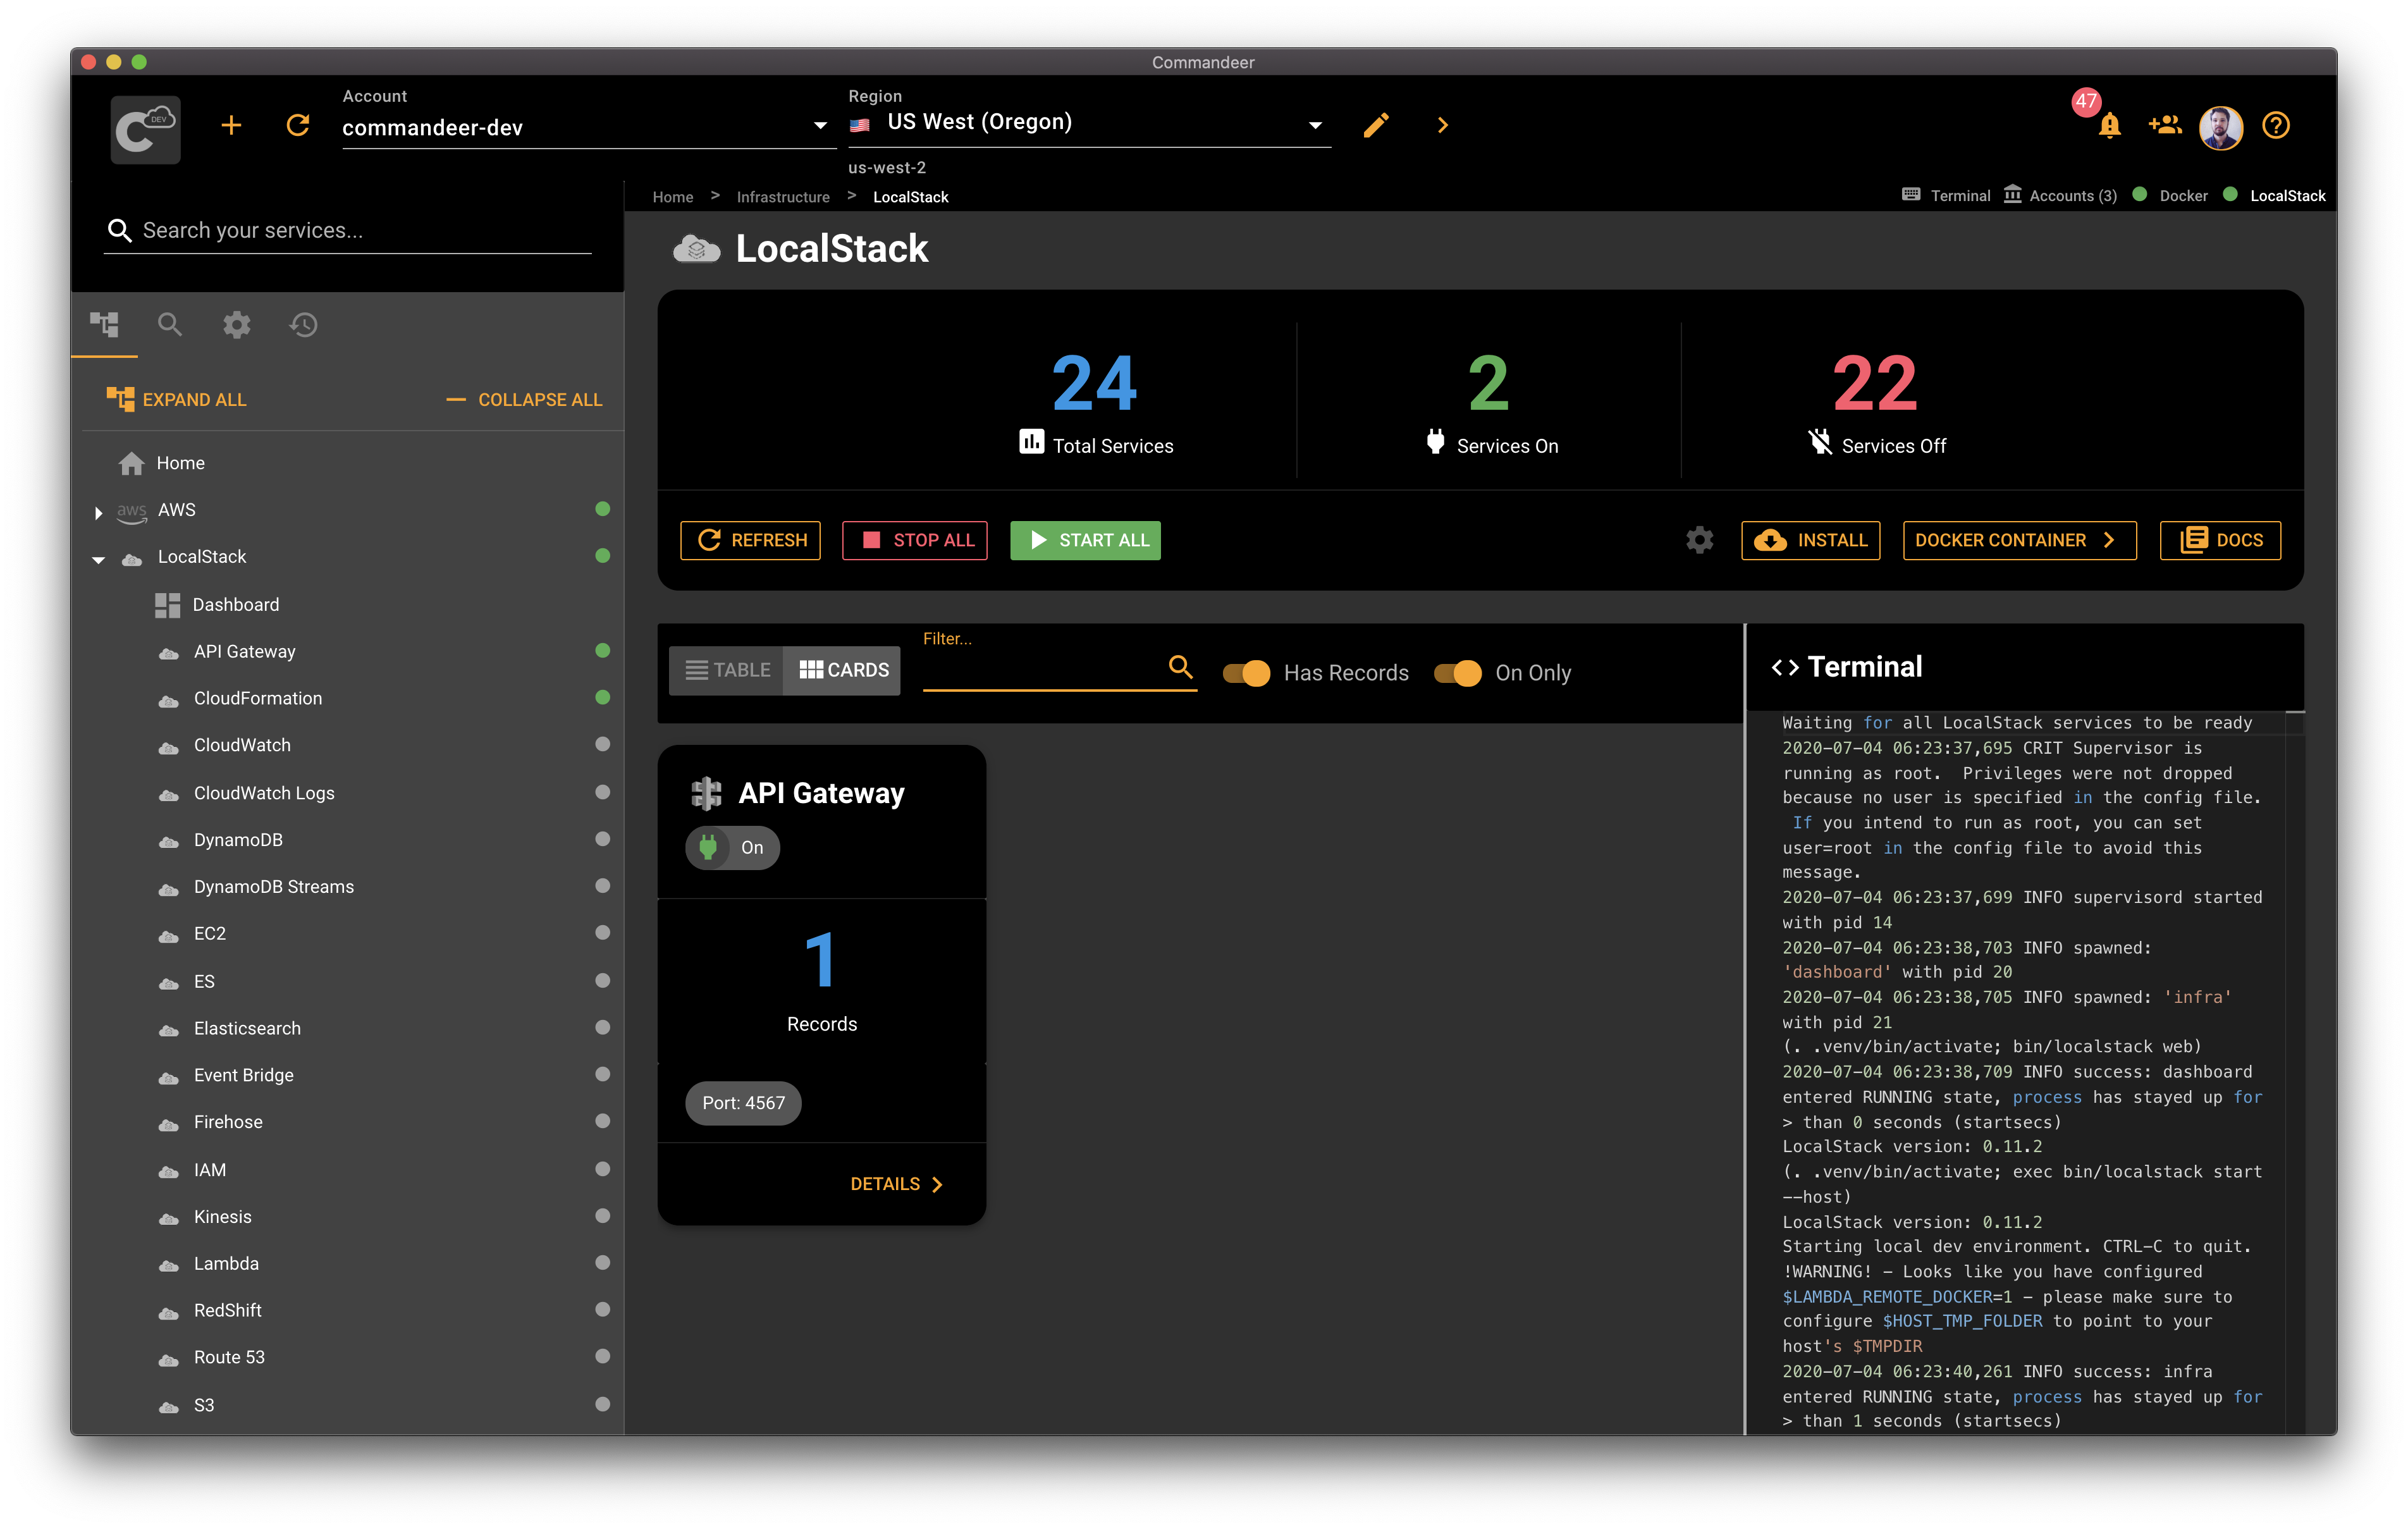Click the Services On plug icon
The width and height of the screenshot is (2408, 1529).
1435,441
